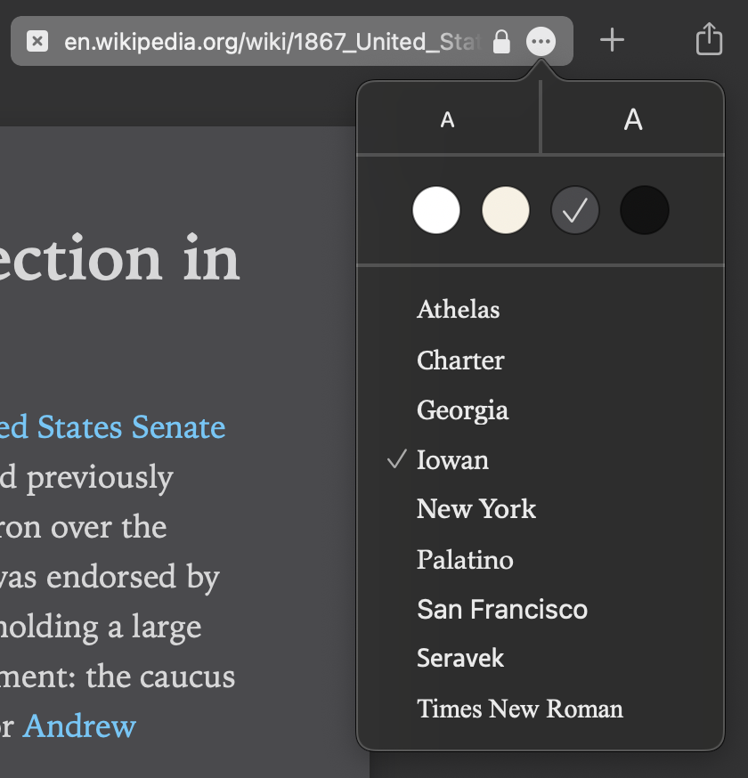This screenshot has width=748, height=778.
Task: Click the address bar URL field
Action: pos(267,41)
